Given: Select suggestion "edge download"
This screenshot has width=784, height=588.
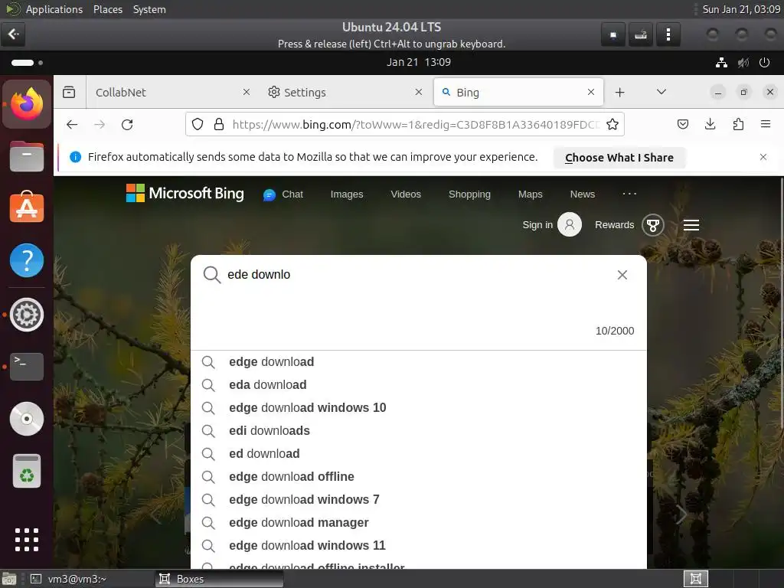Looking at the screenshot, I should point(419,361).
